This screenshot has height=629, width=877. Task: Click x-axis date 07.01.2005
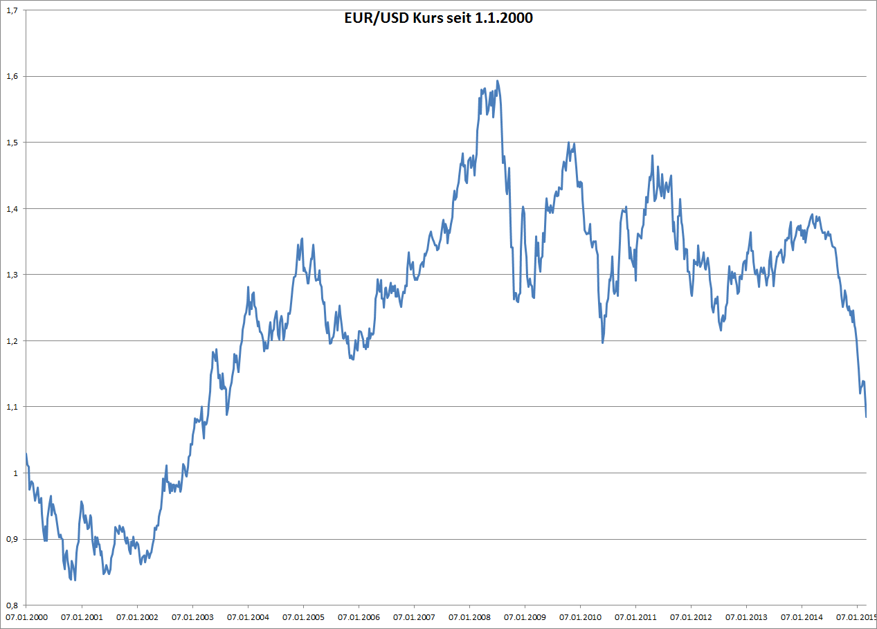[302, 617]
